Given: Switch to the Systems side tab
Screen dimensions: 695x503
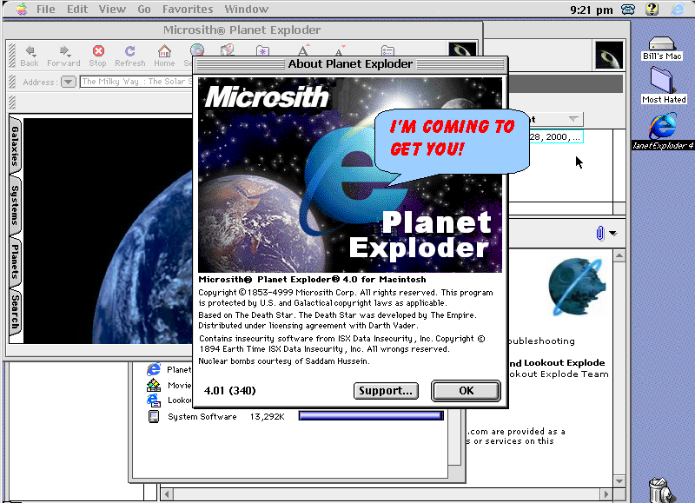Looking at the screenshot, I should pos(15,205).
